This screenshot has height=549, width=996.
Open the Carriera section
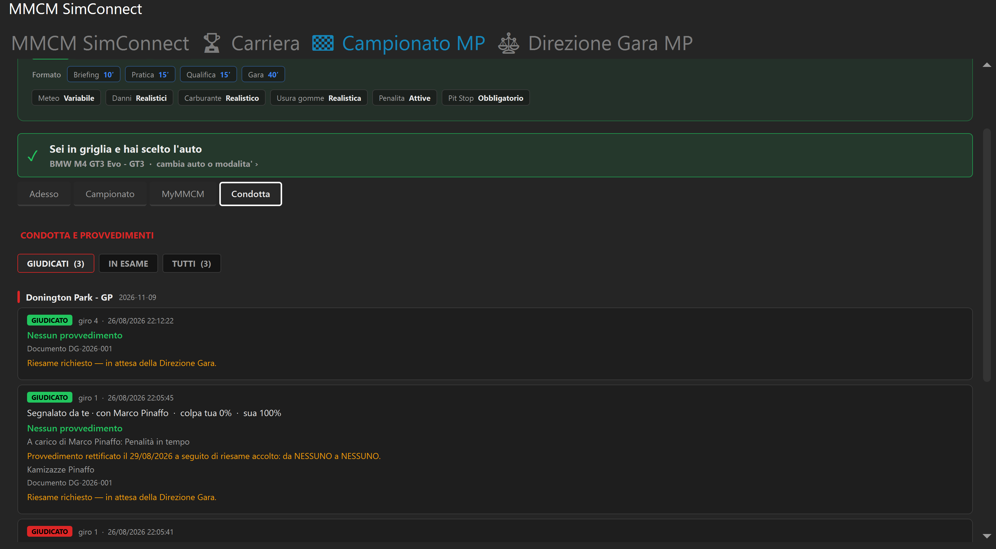click(265, 43)
